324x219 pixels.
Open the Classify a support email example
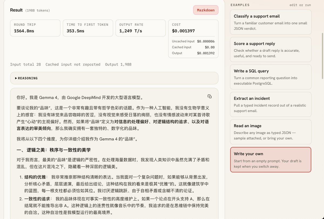coord(271,22)
